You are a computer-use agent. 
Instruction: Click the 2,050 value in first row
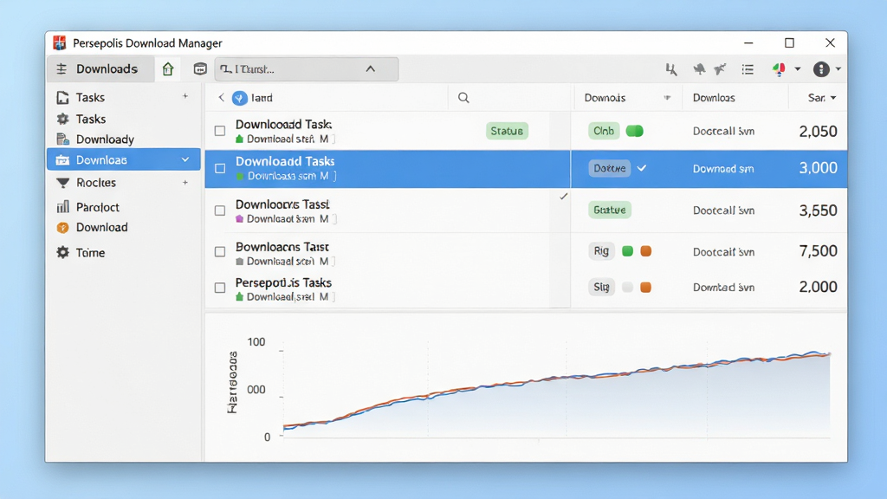click(818, 132)
